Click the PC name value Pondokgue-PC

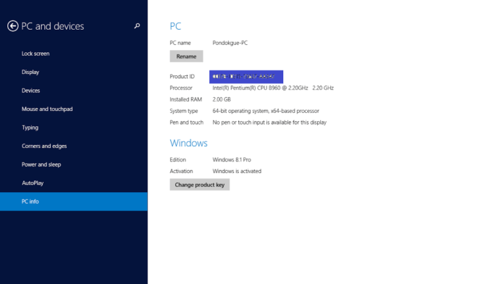tap(230, 43)
